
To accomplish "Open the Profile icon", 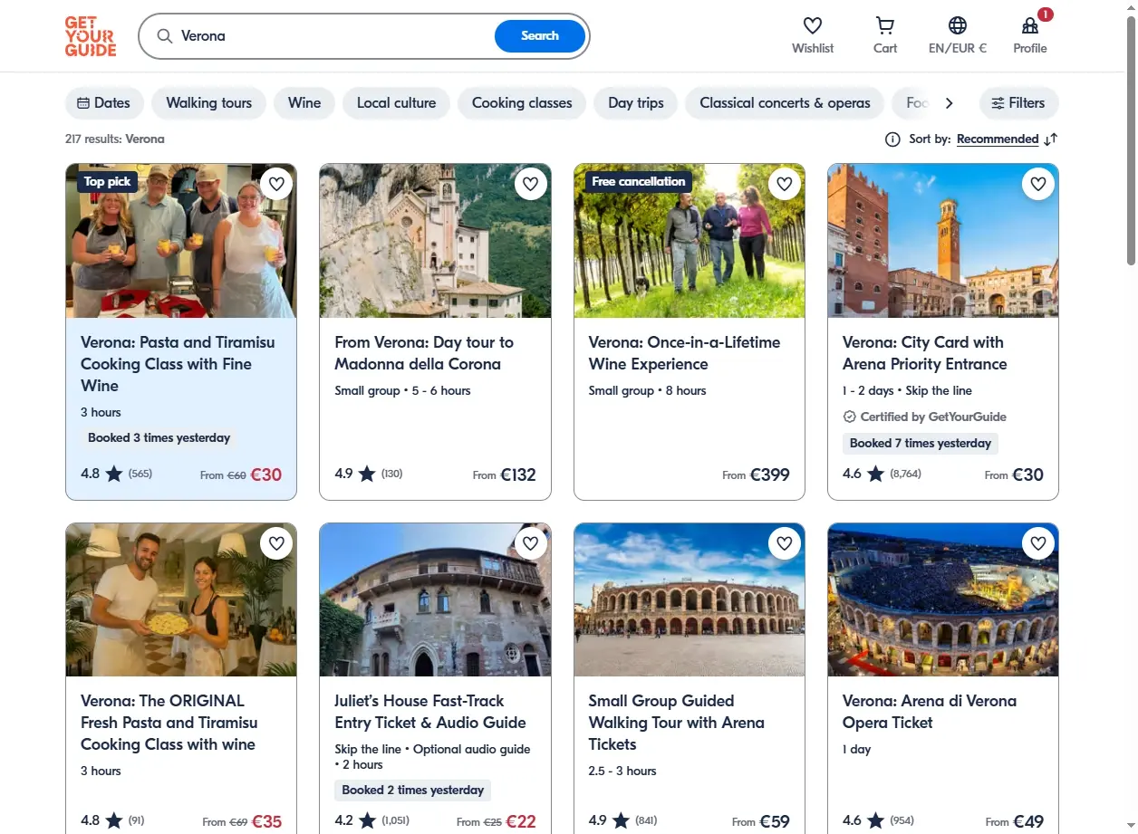I will (x=1030, y=25).
